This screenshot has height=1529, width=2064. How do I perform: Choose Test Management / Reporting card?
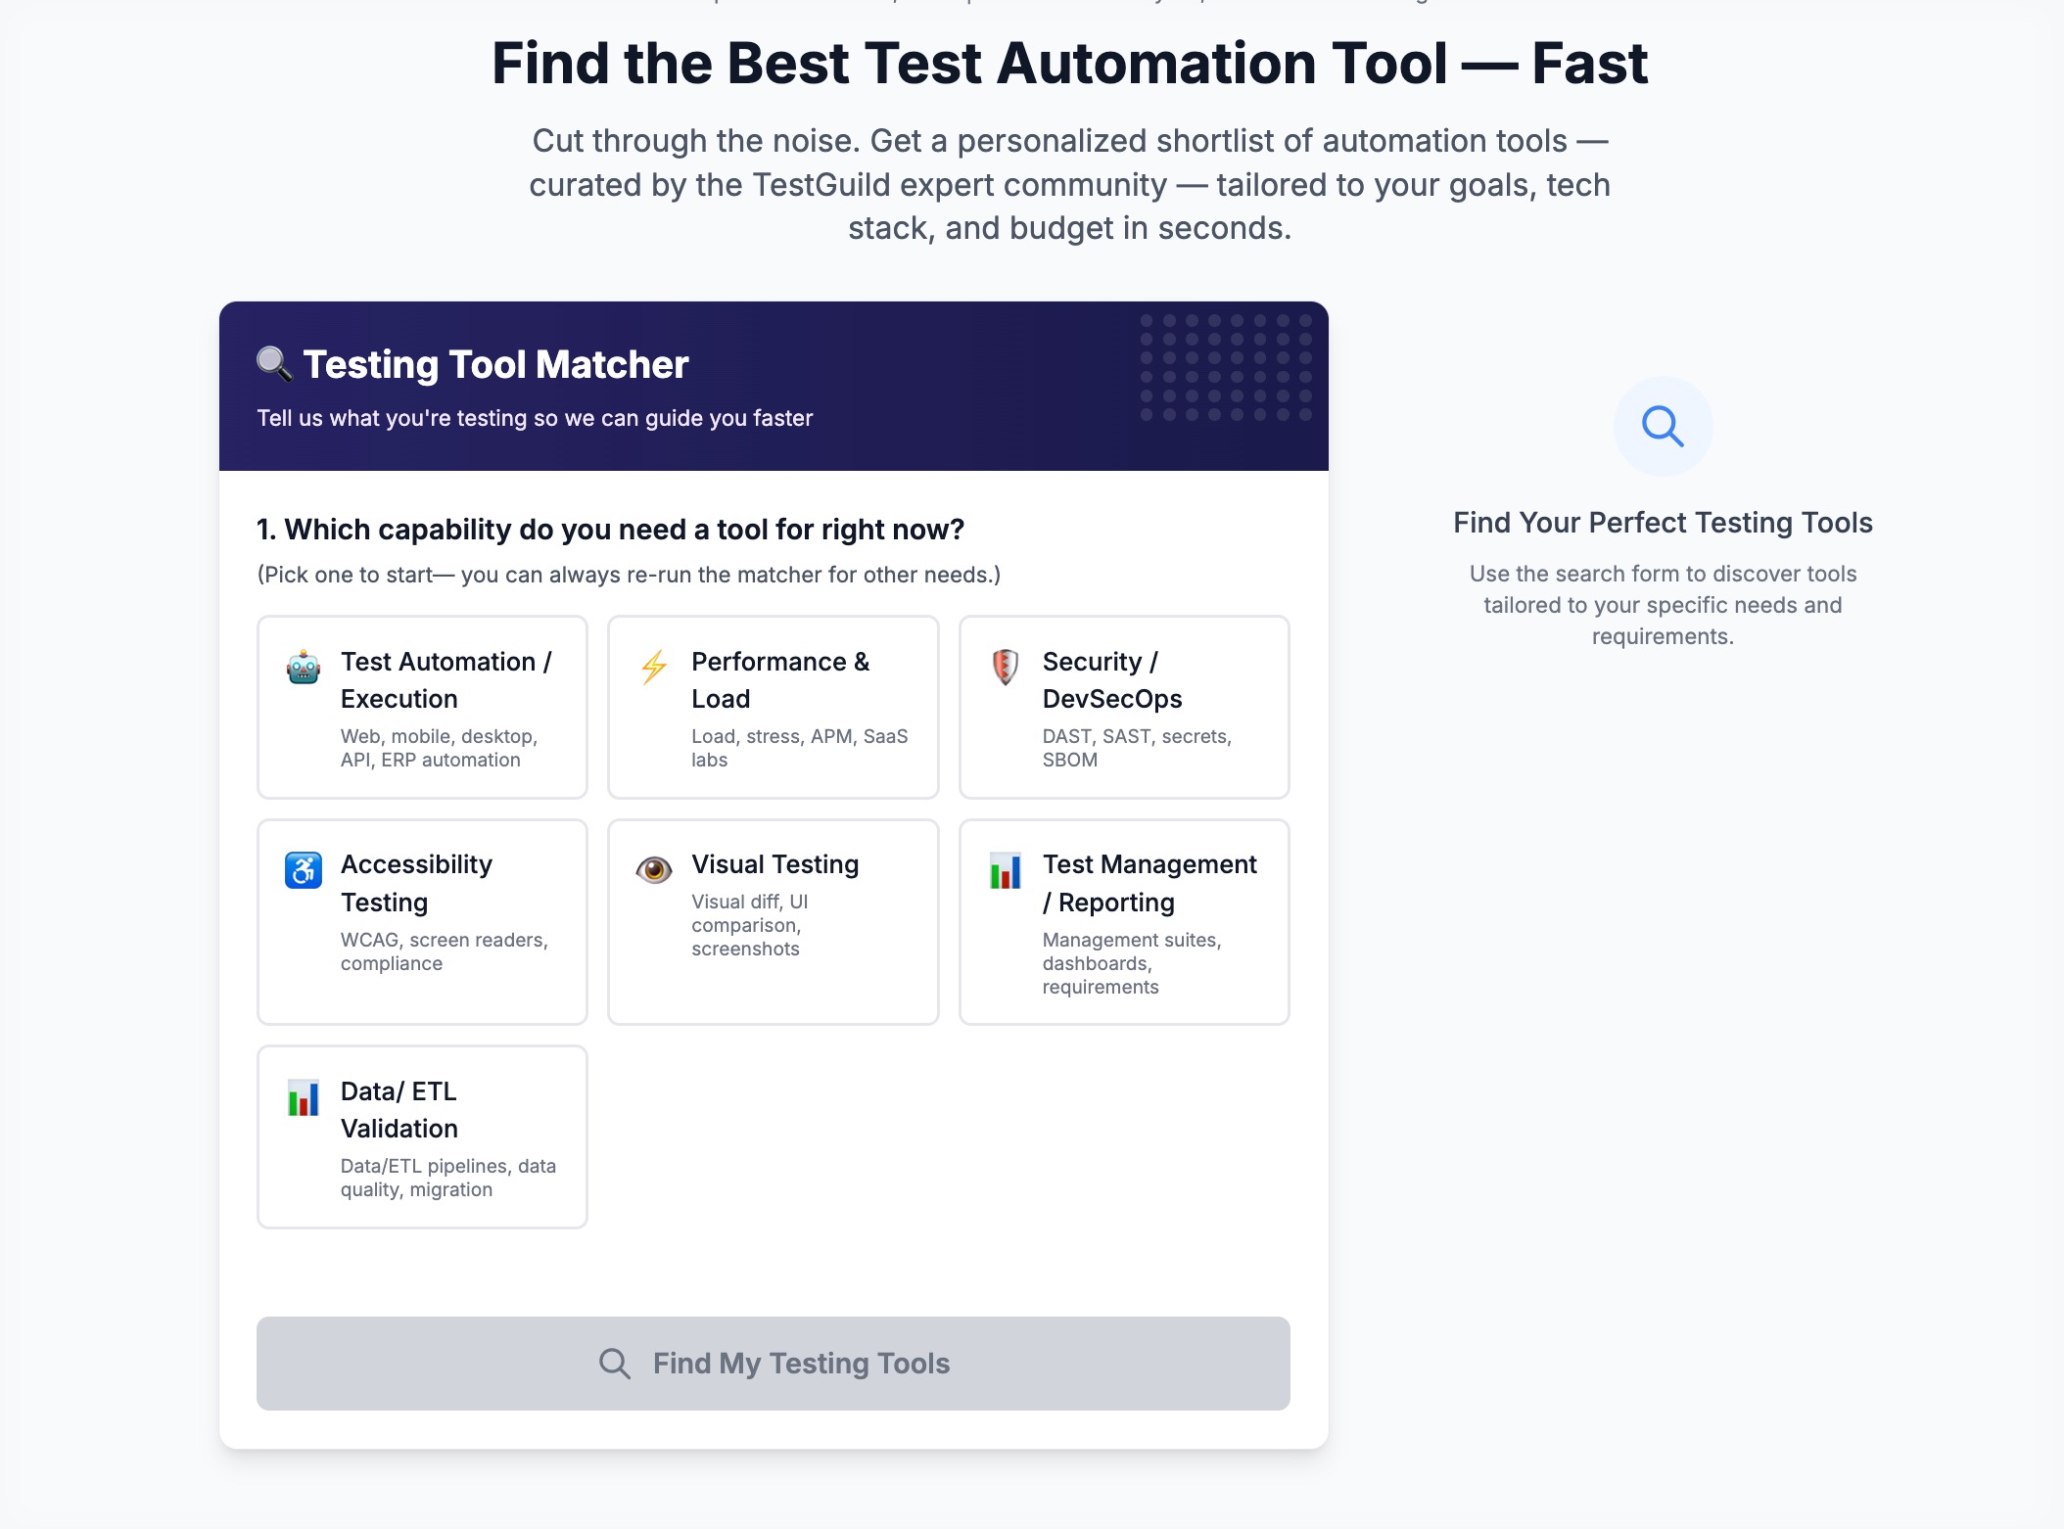pyautogui.click(x=1123, y=921)
